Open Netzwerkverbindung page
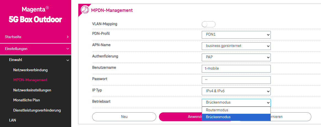 [31, 70]
